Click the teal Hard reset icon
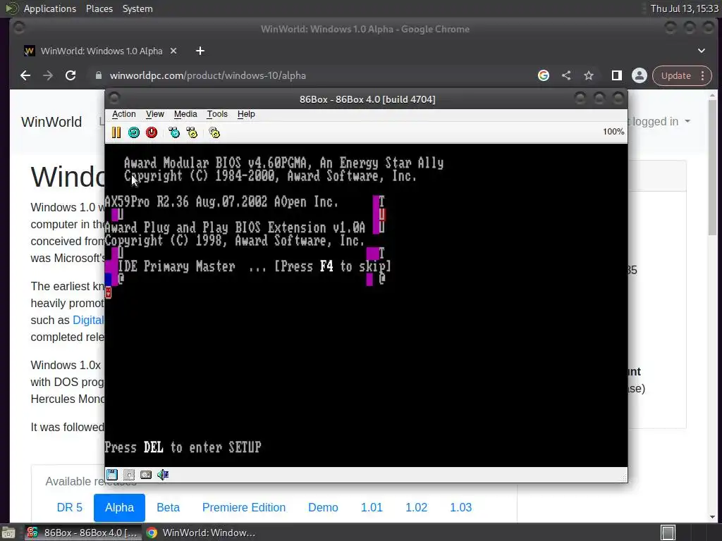 tap(133, 133)
